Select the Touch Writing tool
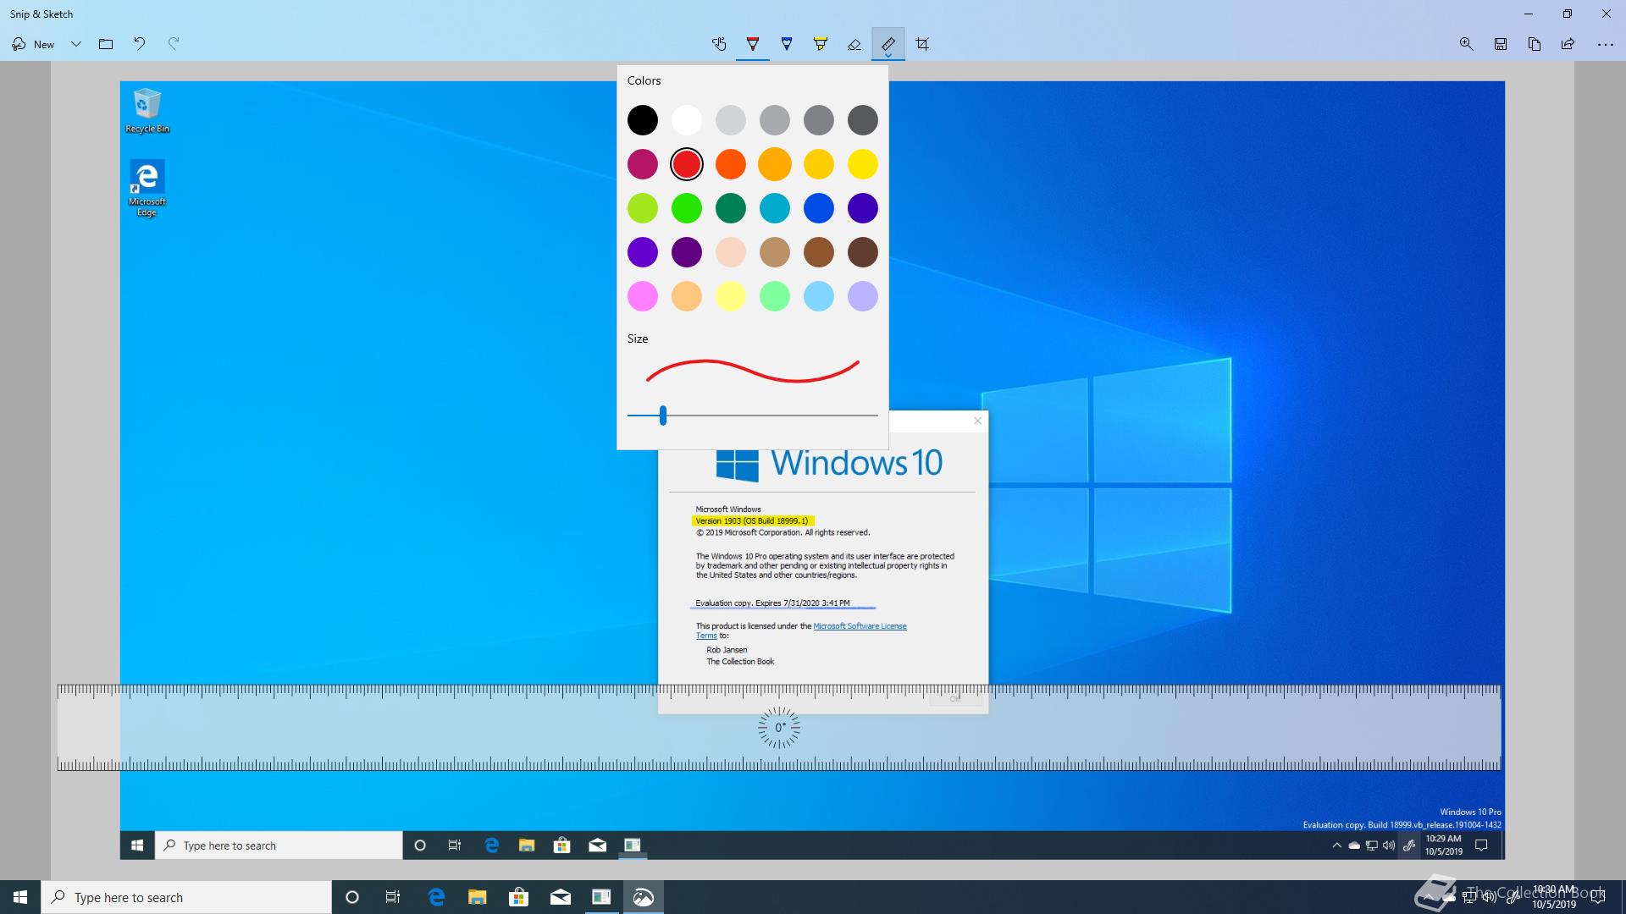The height and width of the screenshot is (914, 1626). point(719,44)
